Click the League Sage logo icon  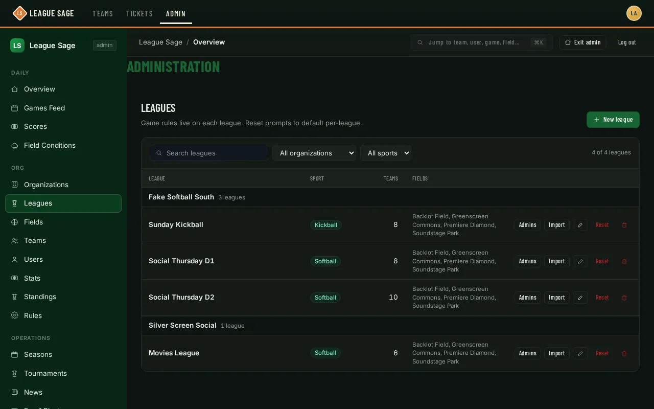(19, 13)
